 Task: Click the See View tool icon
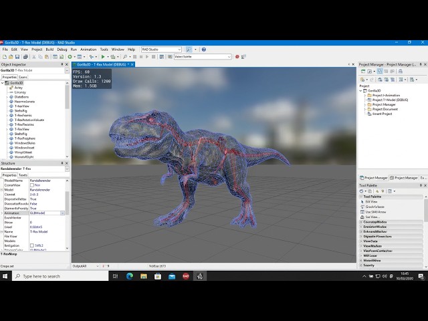362,217
